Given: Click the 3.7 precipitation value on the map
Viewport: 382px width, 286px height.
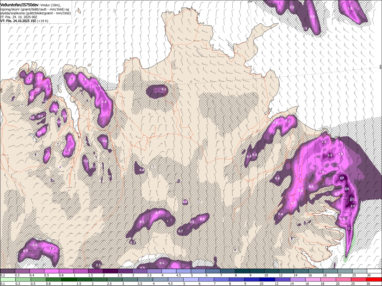Looking at the screenshot, I should pos(342,178).
